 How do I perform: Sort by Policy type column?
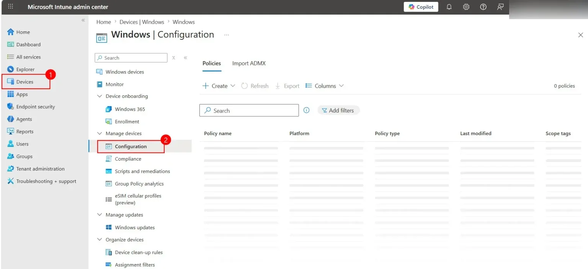point(387,134)
